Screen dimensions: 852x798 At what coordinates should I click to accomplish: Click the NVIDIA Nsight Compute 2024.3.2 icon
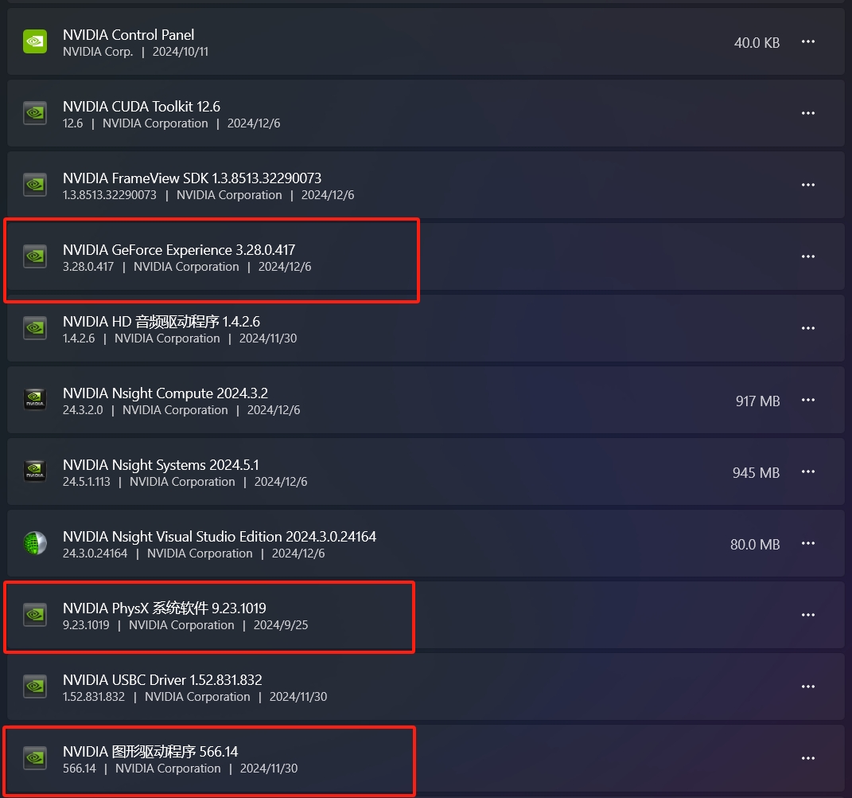pos(35,400)
